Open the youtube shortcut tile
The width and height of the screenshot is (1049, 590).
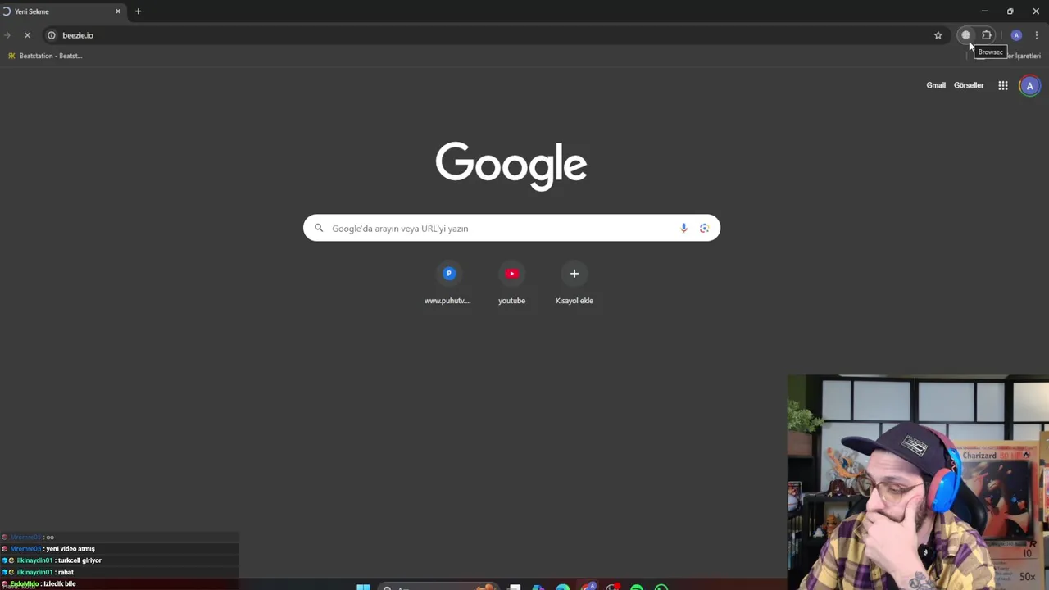[x=511, y=284]
